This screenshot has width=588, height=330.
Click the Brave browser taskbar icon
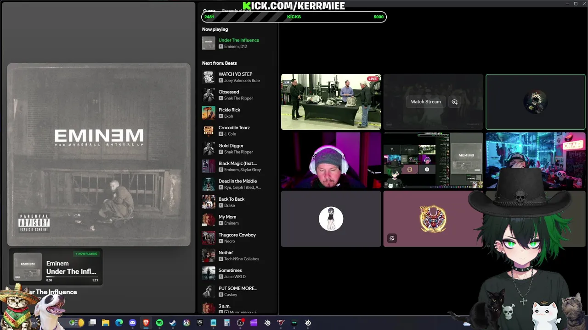pyautogui.click(x=146, y=323)
